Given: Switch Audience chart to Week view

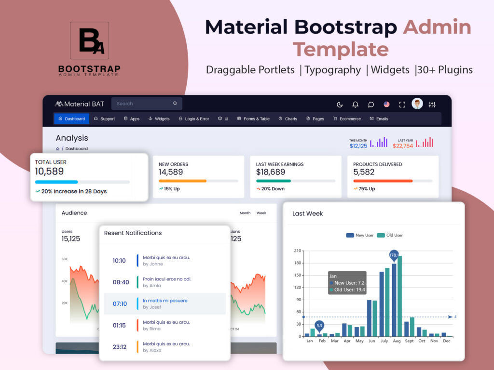Looking at the screenshot, I should point(261,213).
